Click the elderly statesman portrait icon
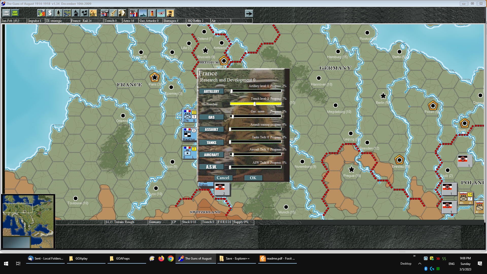Viewport: 487px width, 274px height. coord(122,13)
